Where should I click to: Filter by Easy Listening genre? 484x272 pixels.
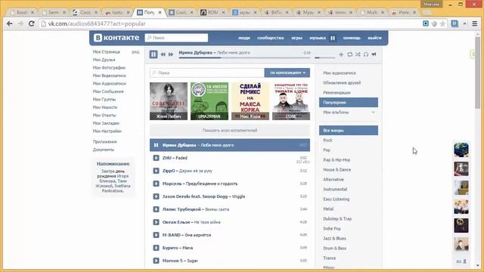336,199
